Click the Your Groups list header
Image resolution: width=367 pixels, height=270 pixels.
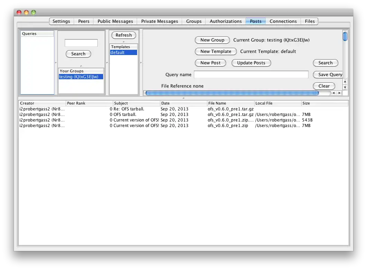(81, 71)
